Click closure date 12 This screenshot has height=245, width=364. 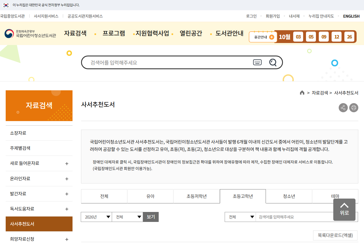[x=337, y=37]
